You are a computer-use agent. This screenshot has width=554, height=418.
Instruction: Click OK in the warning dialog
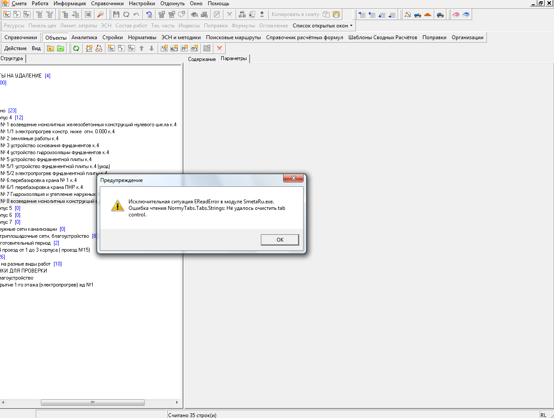(x=280, y=240)
